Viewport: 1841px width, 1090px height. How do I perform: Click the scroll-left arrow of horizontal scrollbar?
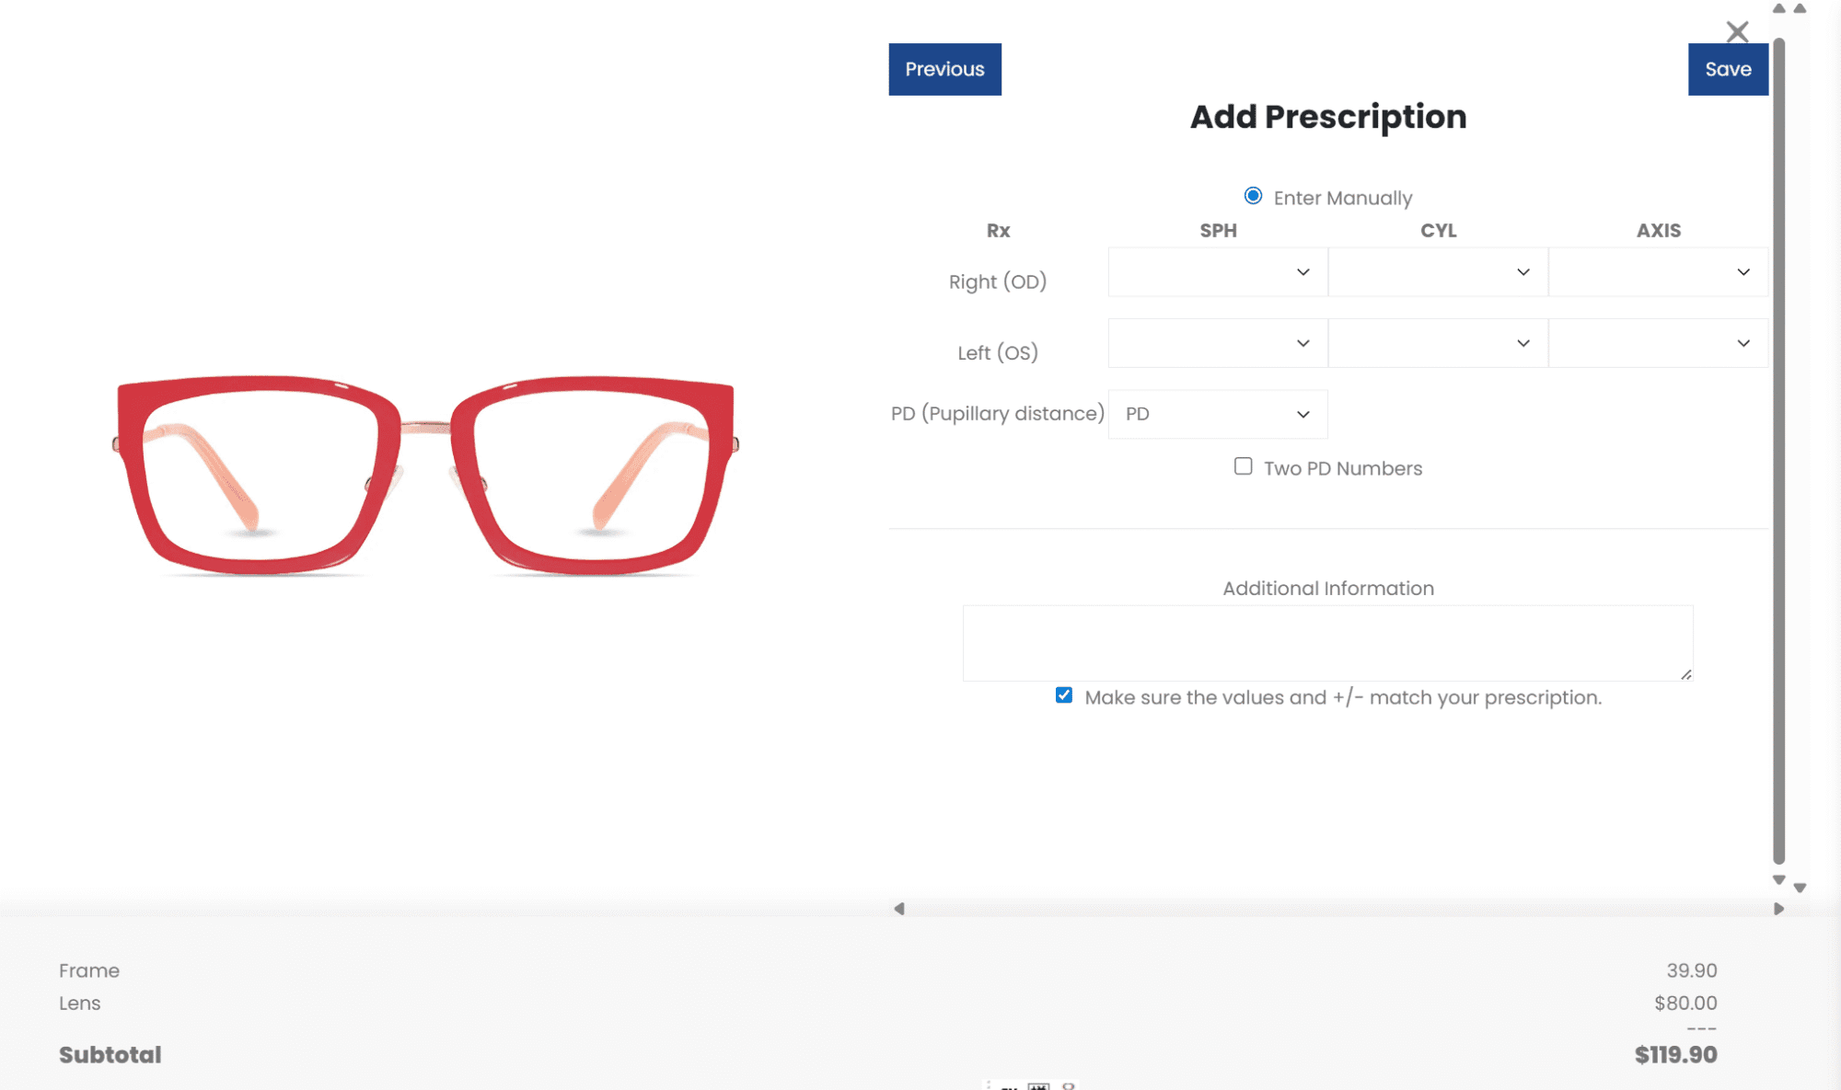click(899, 909)
